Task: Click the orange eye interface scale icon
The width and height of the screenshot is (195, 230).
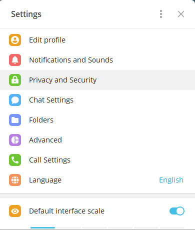Action: [15, 211]
